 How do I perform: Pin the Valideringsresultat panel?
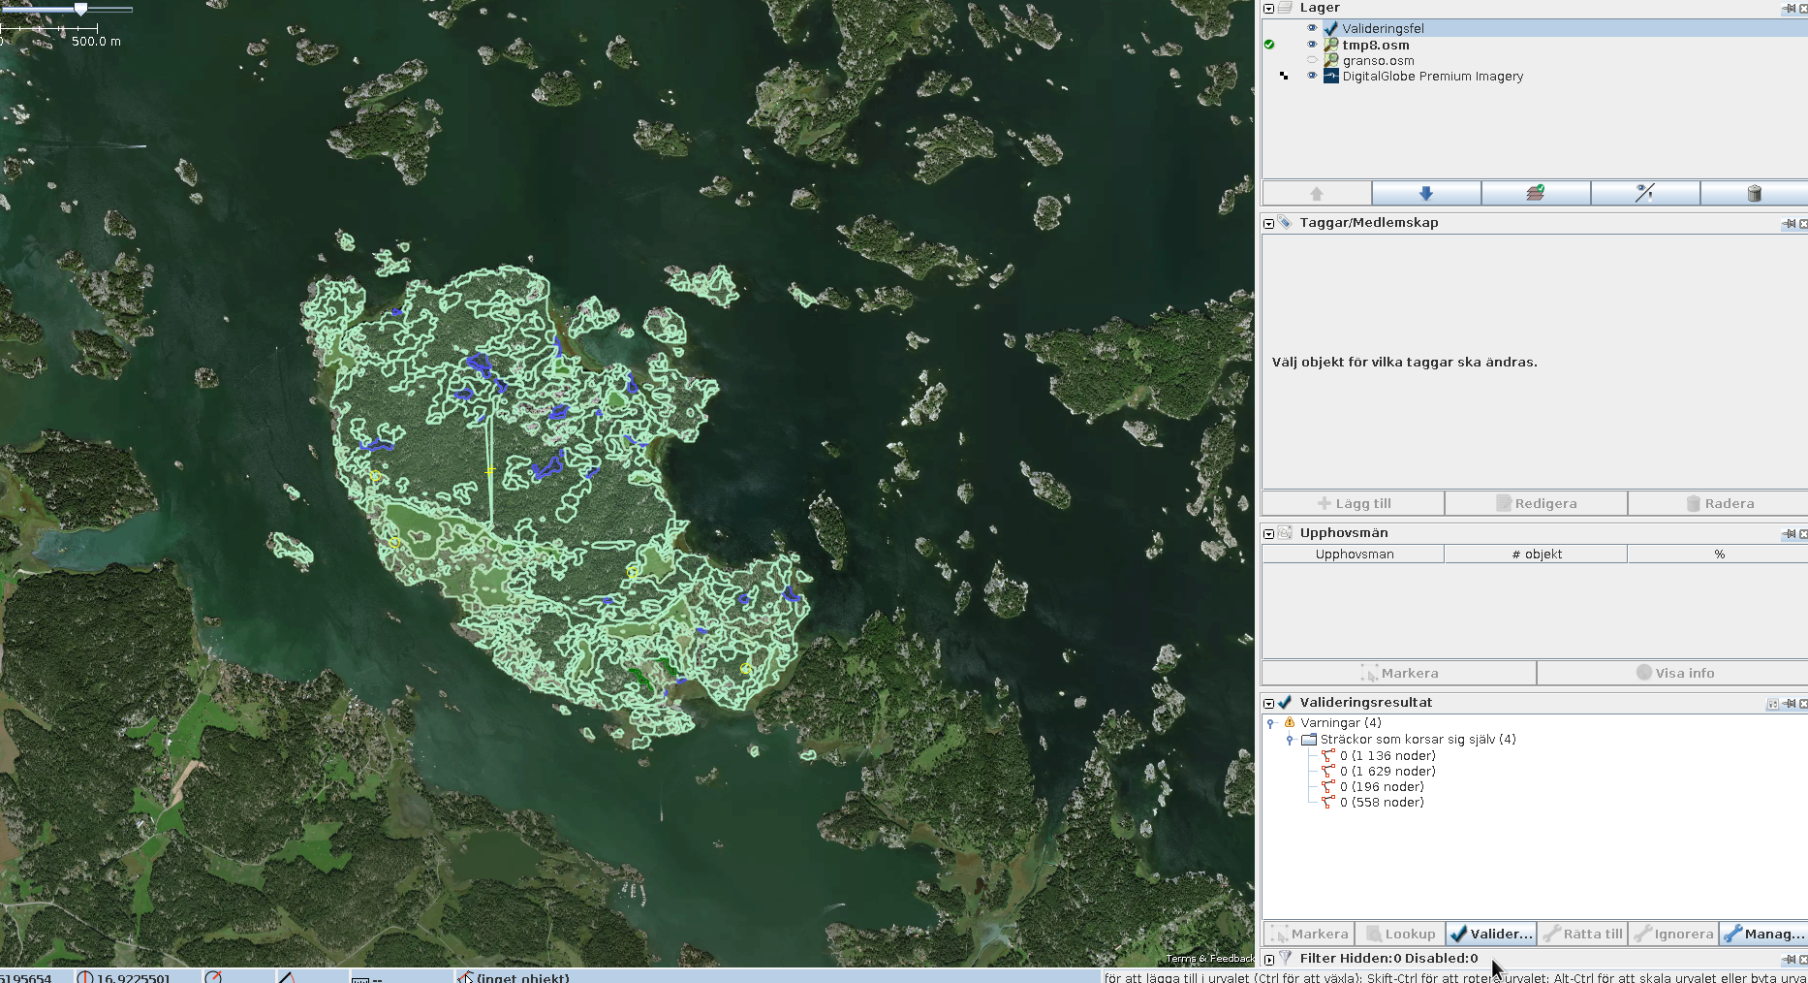click(x=1789, y=703)
